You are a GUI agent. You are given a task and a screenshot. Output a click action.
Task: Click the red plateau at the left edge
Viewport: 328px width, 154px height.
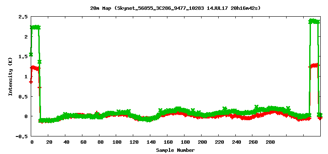pyautogui.click(x=35, y=68)
